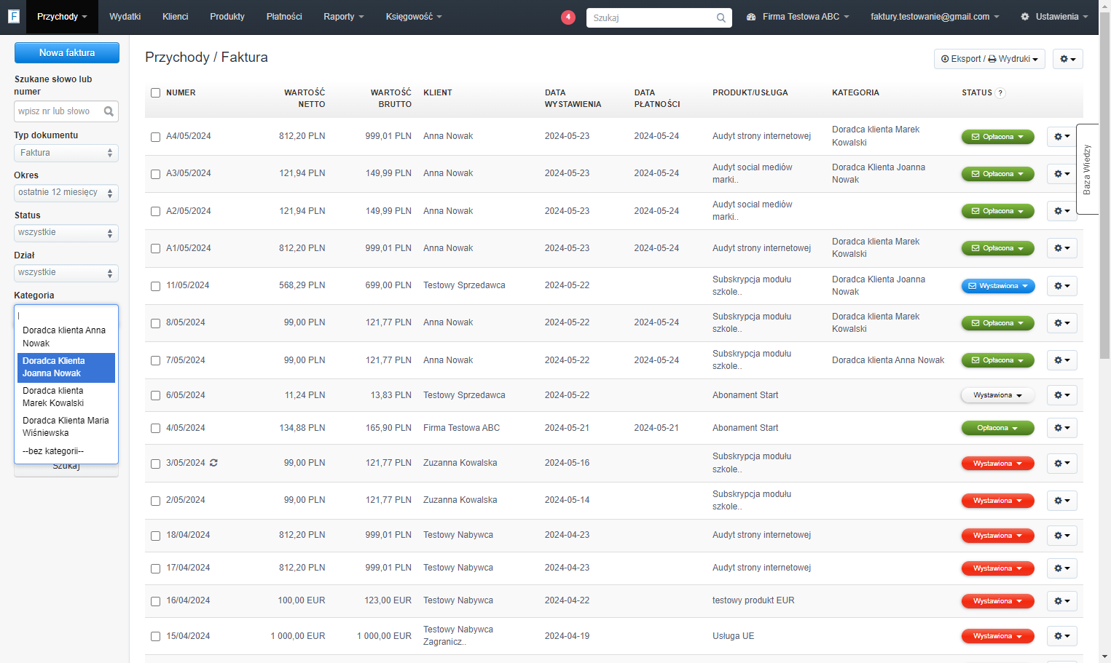Click the help question mark beside STATUS header

point(1000,93)
